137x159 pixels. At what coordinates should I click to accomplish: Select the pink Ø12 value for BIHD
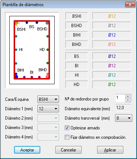[112, 44]
